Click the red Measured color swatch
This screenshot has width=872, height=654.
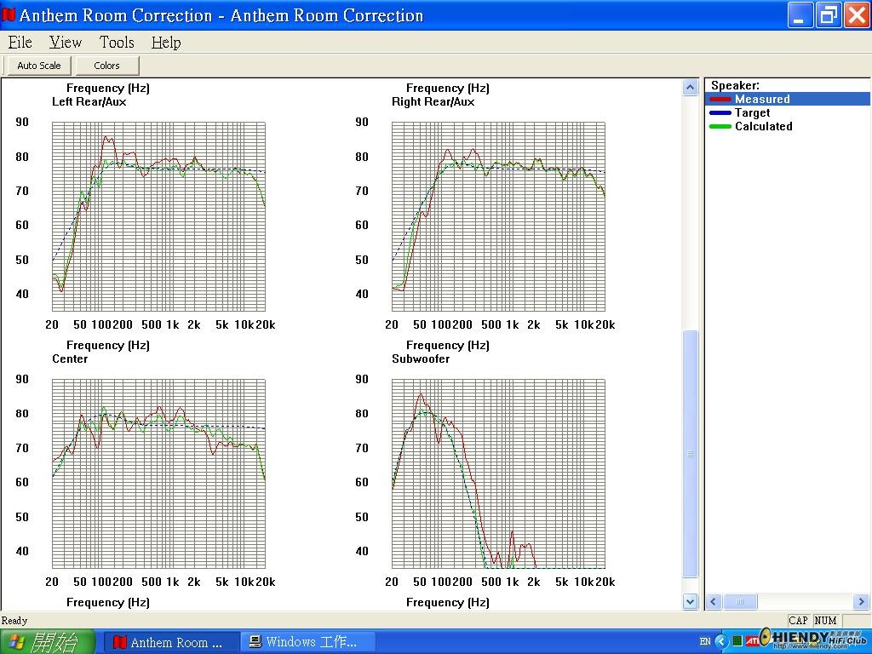(720, 100)
